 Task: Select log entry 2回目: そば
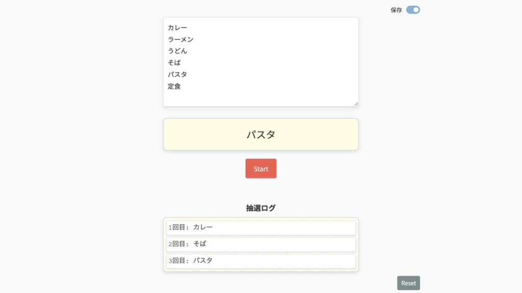tap(260, 244)
